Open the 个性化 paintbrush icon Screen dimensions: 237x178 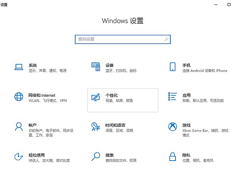[96, 97]
